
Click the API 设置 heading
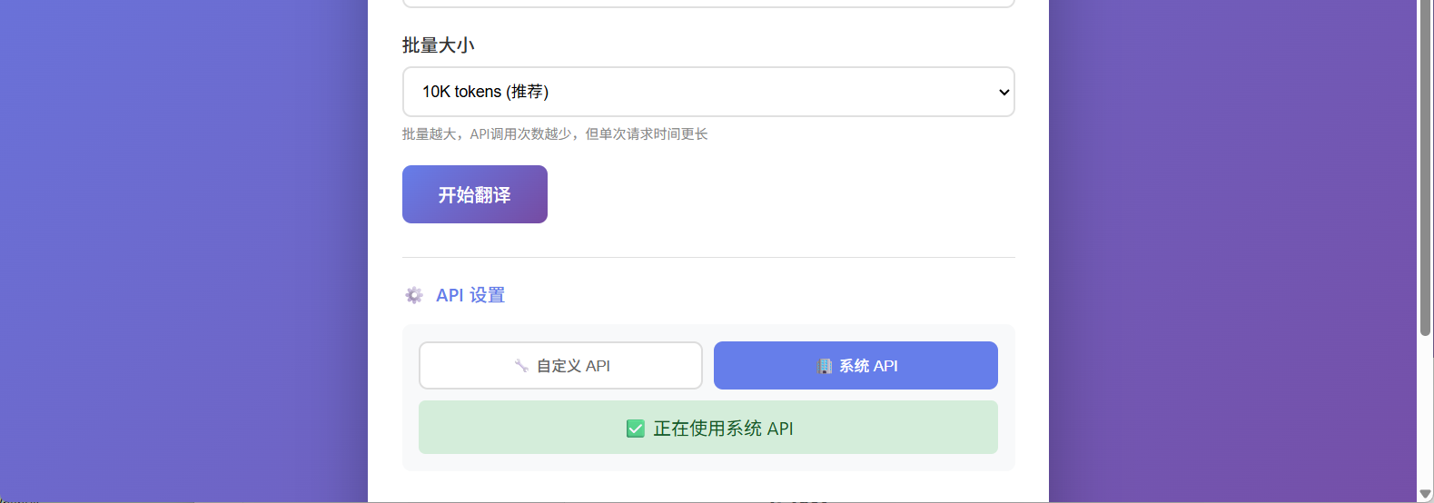coord(470,295)
